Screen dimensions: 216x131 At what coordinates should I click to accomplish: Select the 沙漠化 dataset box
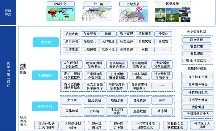pyautogui.click(x=164, y=34)
